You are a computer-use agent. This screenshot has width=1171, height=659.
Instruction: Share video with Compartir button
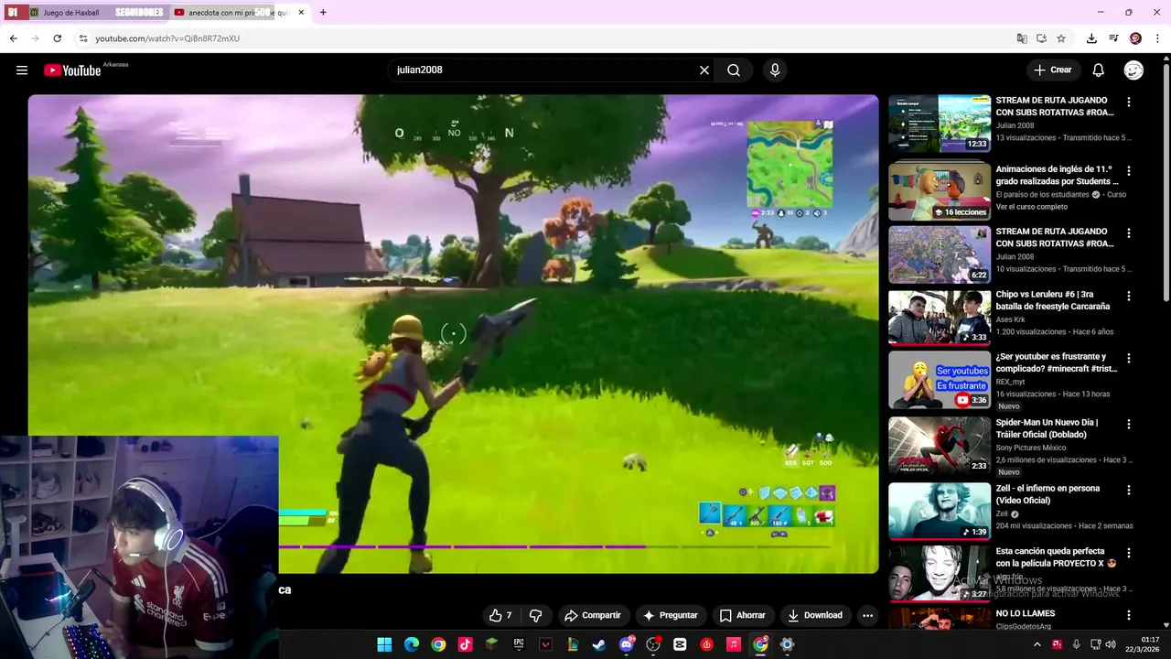coord(592,615)
